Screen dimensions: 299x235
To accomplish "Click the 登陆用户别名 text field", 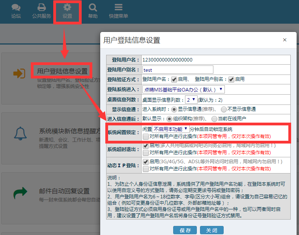I will tap(178, 70).
